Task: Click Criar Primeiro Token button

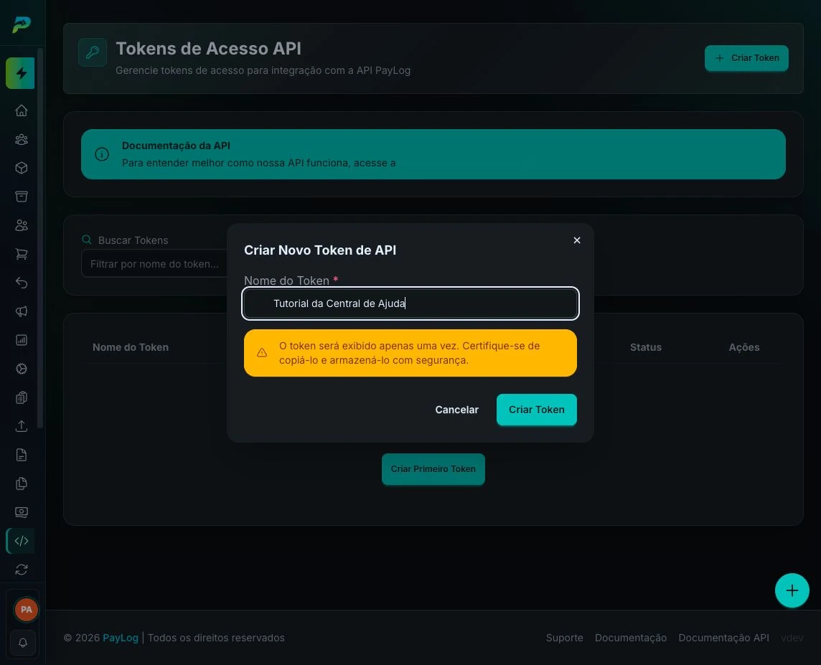Action: 433,468
